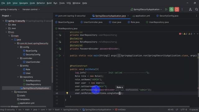
Task: Open the Navigate menu
Action: 24,3
